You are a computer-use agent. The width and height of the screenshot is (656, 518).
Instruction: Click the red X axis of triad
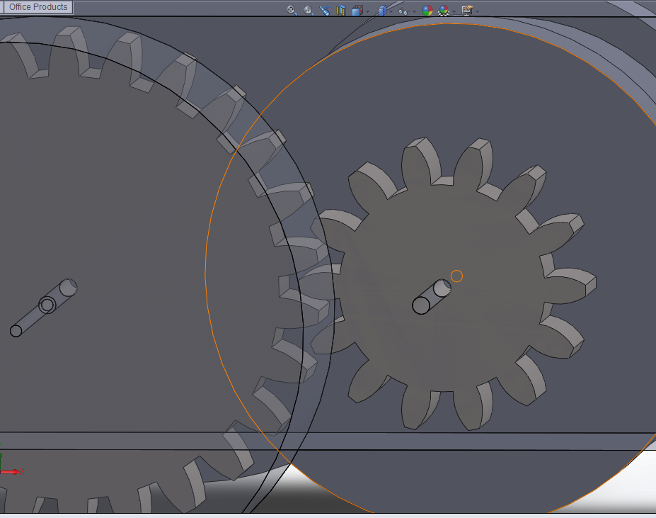click(13, 472)
